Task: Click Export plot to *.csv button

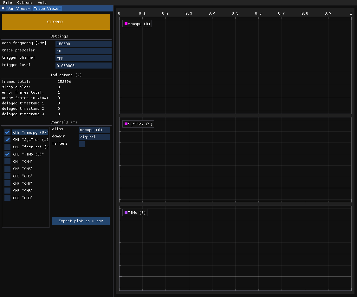Action: [81, 221]
